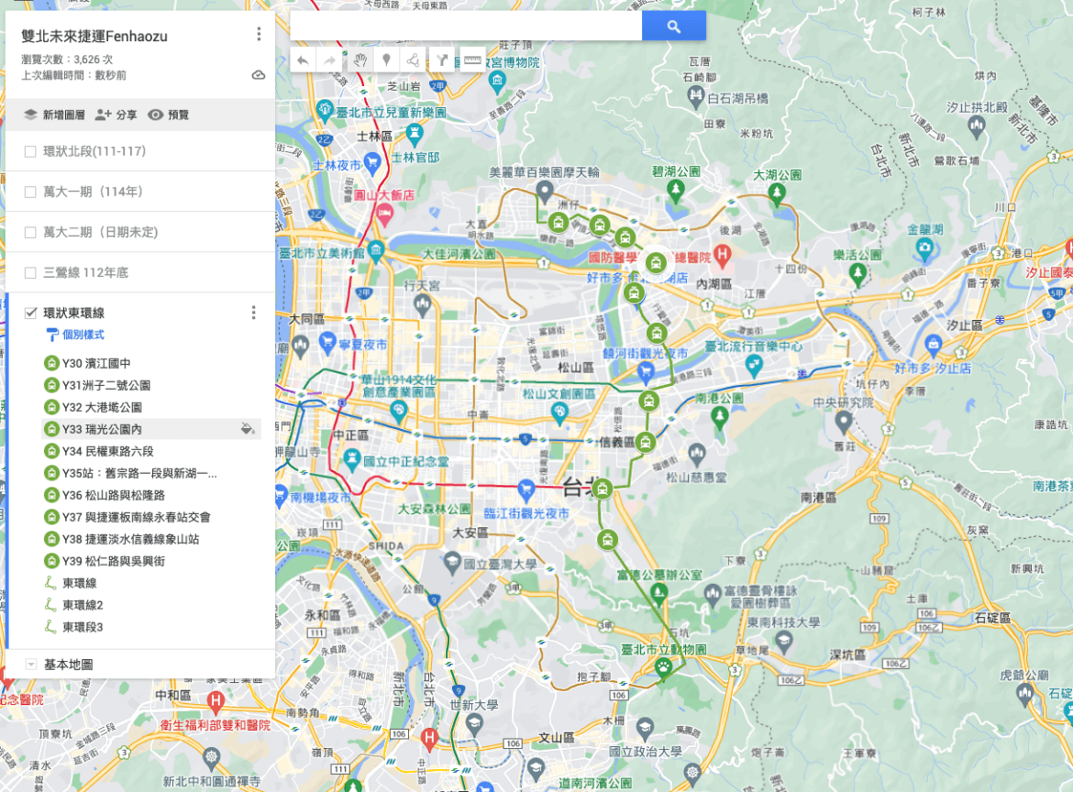The width and height of the screenshot is (1073, 792).
Task: Click into the map search field
Action: (x=466, y=27)
